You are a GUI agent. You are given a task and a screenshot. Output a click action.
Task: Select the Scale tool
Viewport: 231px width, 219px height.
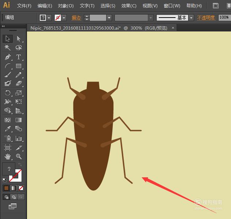tap(19, 93)
